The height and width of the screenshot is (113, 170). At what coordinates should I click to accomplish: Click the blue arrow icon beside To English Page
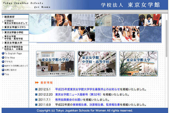point(3,53)
